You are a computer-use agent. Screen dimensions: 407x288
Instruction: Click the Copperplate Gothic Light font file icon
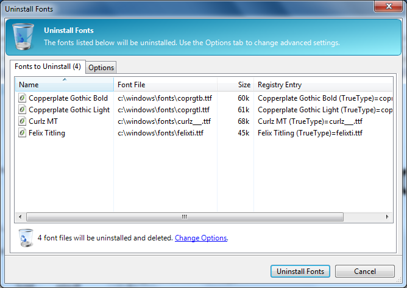pyautogui.click(x=23, y=110)
